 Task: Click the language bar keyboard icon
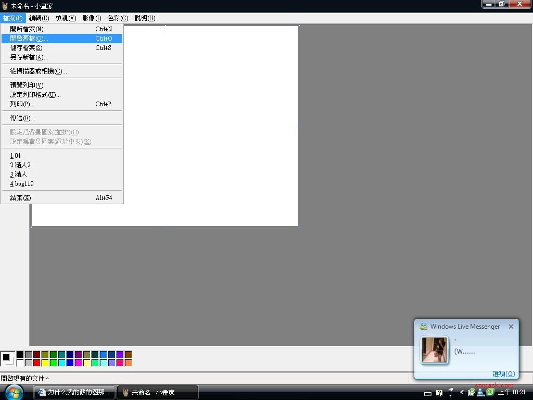click(428, 393)
